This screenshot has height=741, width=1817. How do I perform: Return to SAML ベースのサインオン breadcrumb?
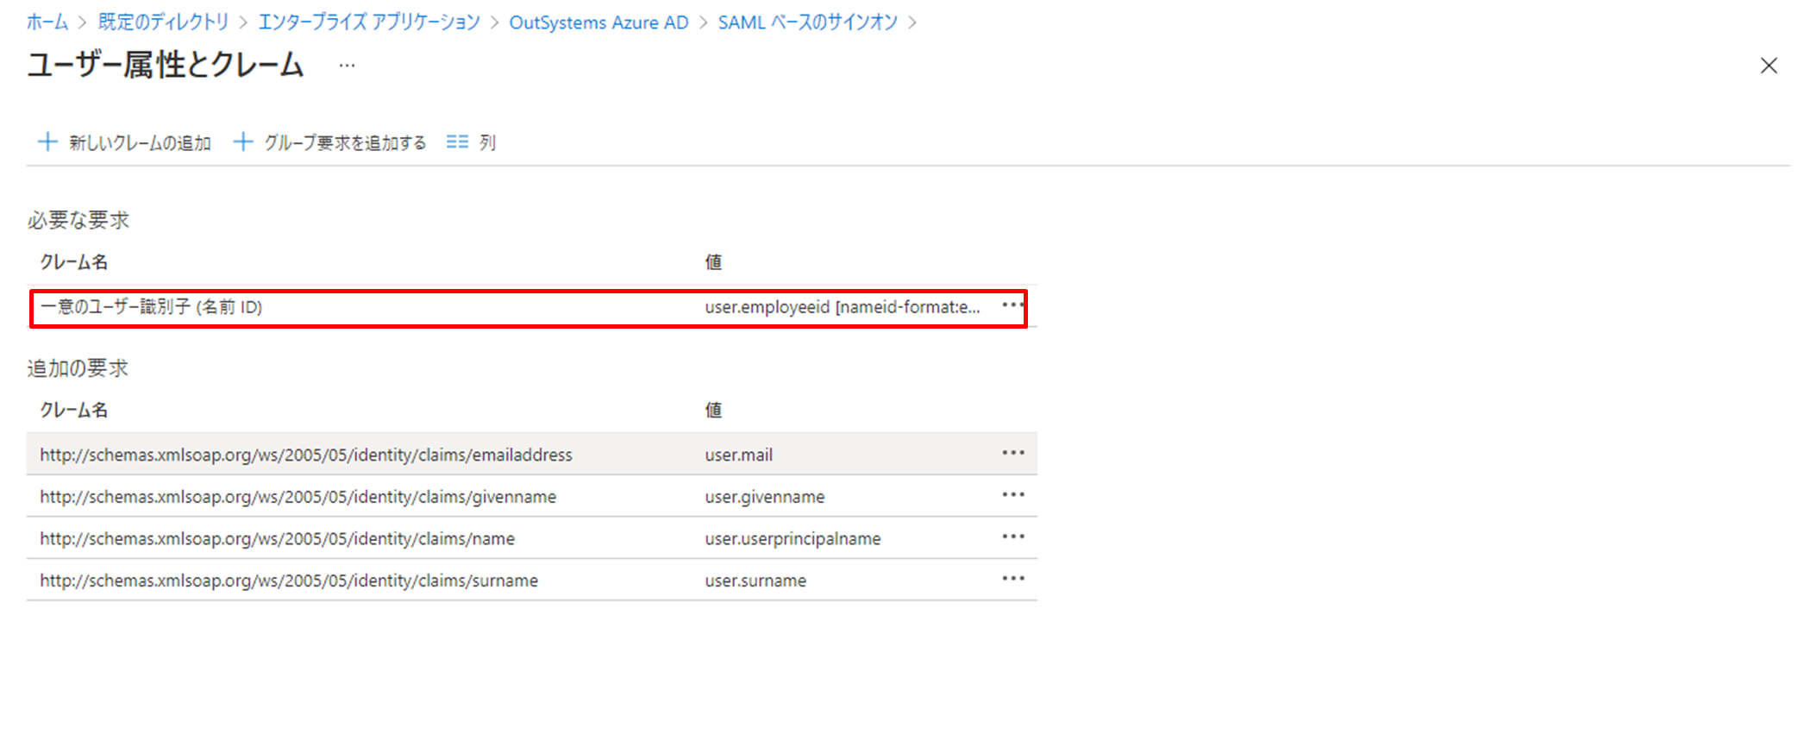(x=807, y=22)
